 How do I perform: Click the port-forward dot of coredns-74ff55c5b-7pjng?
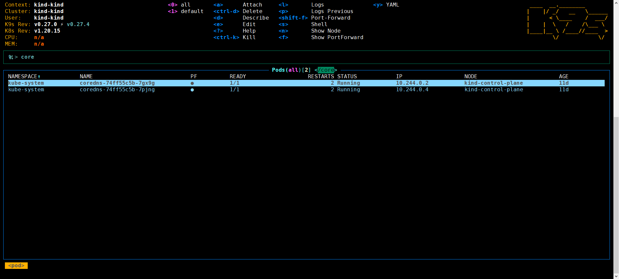pos(192,90)
